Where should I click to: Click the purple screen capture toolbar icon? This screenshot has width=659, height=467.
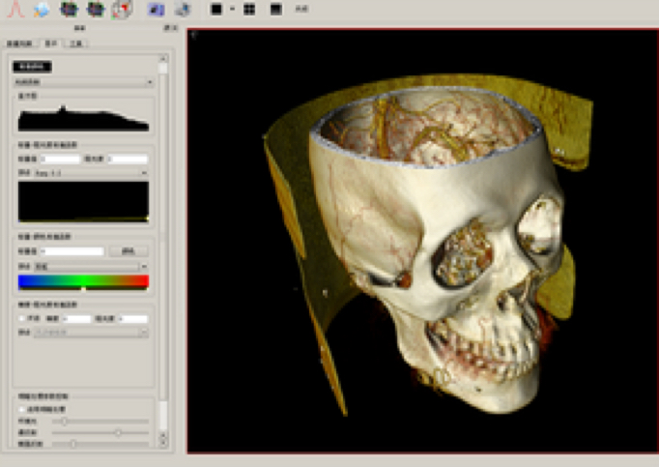[156, 10]
